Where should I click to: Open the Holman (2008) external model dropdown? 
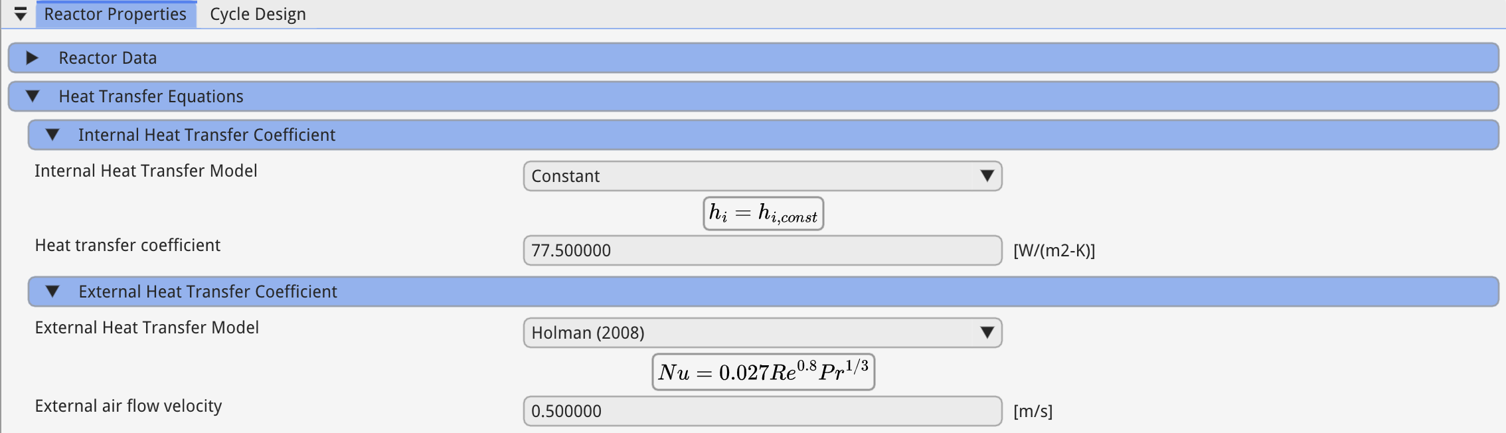point(762,333)
